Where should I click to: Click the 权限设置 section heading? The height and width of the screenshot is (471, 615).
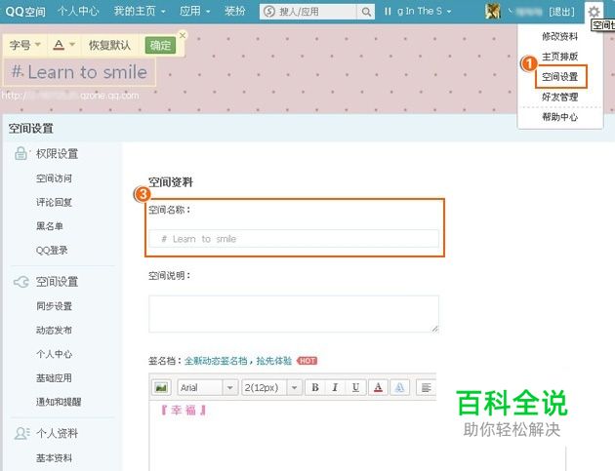click(57, 154)
